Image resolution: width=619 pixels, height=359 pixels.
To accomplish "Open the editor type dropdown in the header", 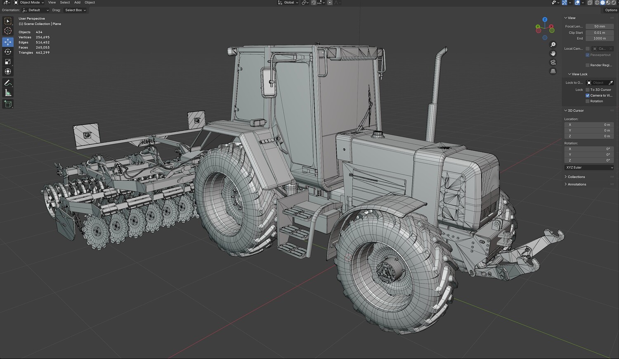I will pyautogui.click(x=7, y=2).
